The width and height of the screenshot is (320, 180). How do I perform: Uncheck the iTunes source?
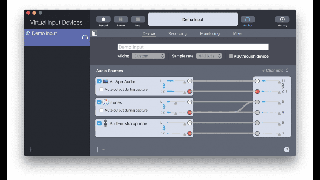pyautogui.click(x=99, y=102)
